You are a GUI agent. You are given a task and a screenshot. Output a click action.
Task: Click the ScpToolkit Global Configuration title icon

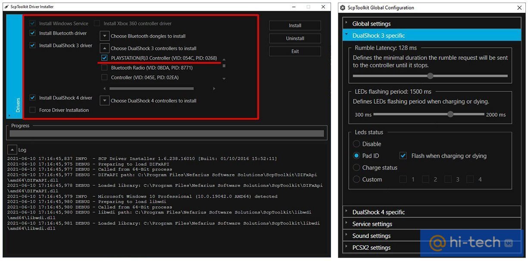click(x=343, y=8)
